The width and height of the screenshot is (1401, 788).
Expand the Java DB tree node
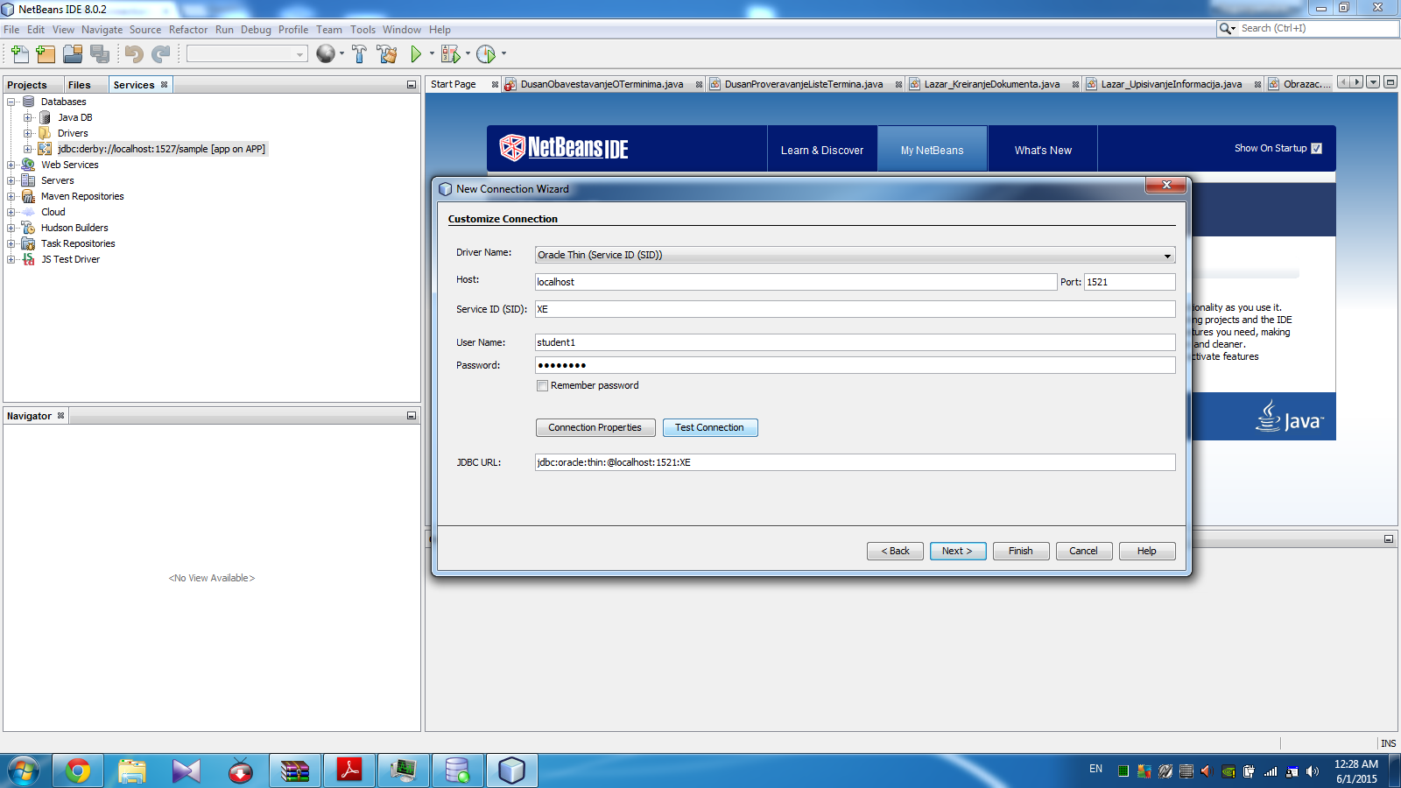click(x=28, y=117)
